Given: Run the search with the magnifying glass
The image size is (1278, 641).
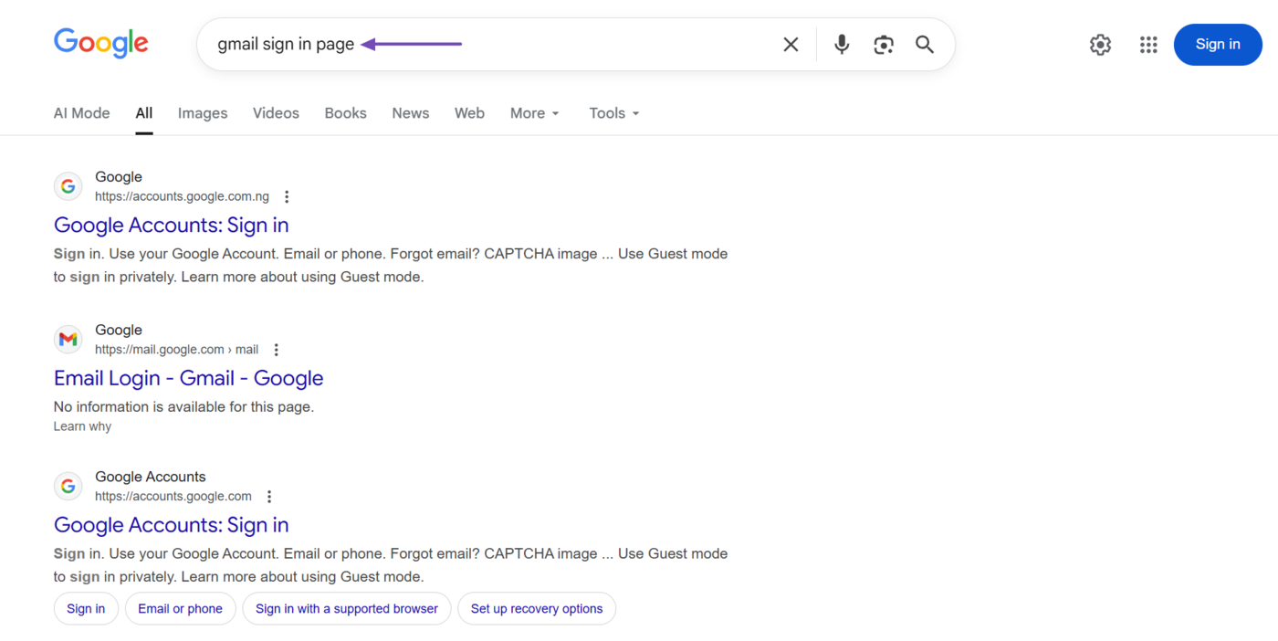Looking at the screenshot, I should 924,43.
